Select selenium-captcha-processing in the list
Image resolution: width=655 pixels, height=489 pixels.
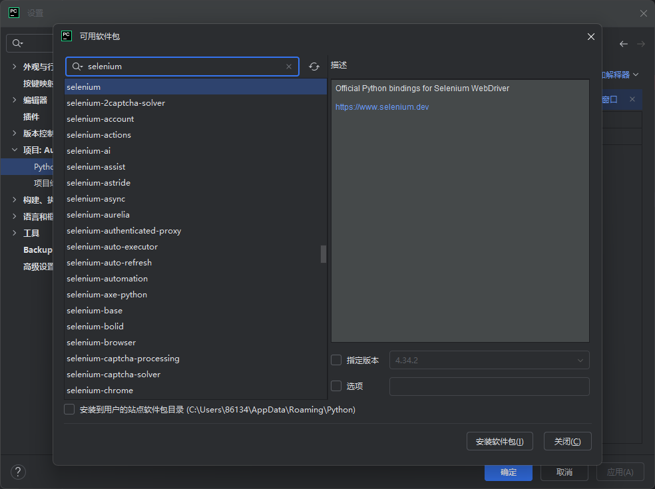(196, 359)
